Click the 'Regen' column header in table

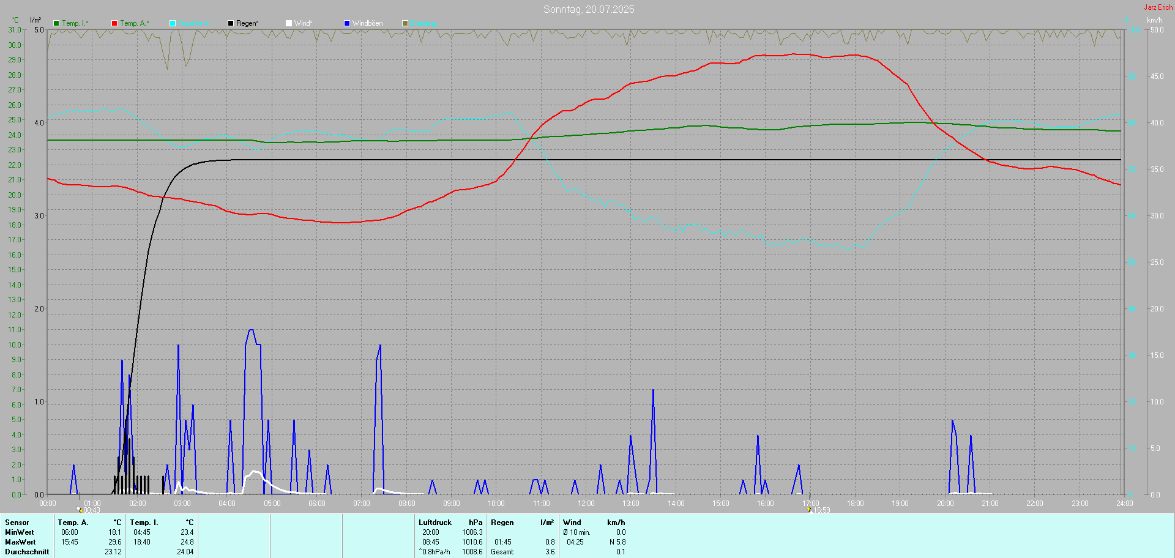pos(502,523)
